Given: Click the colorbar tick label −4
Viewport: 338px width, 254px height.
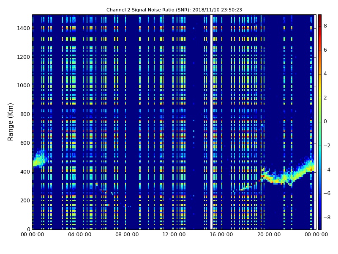Looking at the screenshot, I should point(327,170).
